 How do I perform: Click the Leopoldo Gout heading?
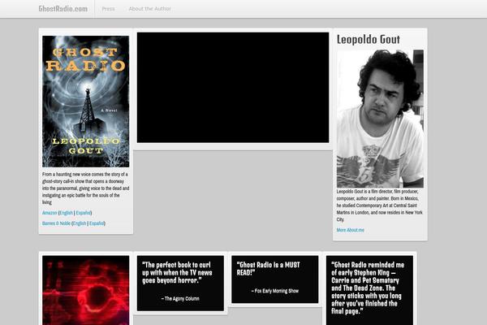coord(368,40)
